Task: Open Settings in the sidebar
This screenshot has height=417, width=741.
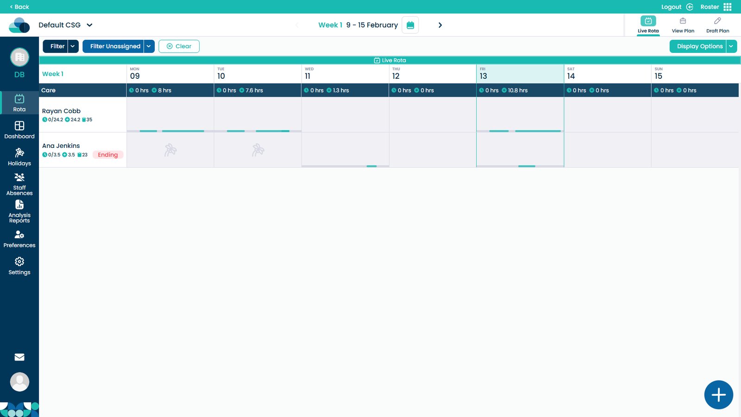Action: coord(19,266)
